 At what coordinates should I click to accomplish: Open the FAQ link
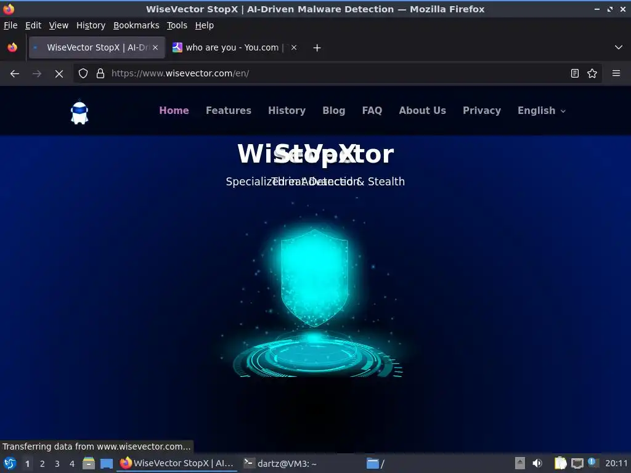coord(372,111)
